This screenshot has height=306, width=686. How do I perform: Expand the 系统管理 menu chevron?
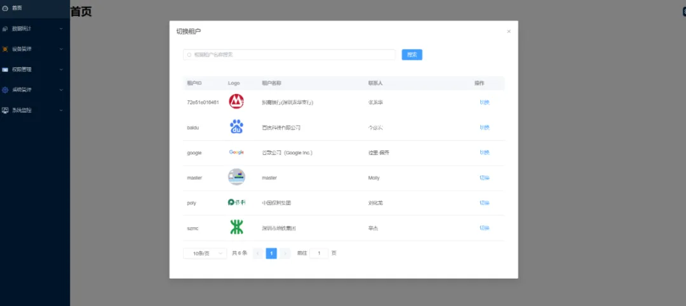pyautogui.click(x=61, y=90)
